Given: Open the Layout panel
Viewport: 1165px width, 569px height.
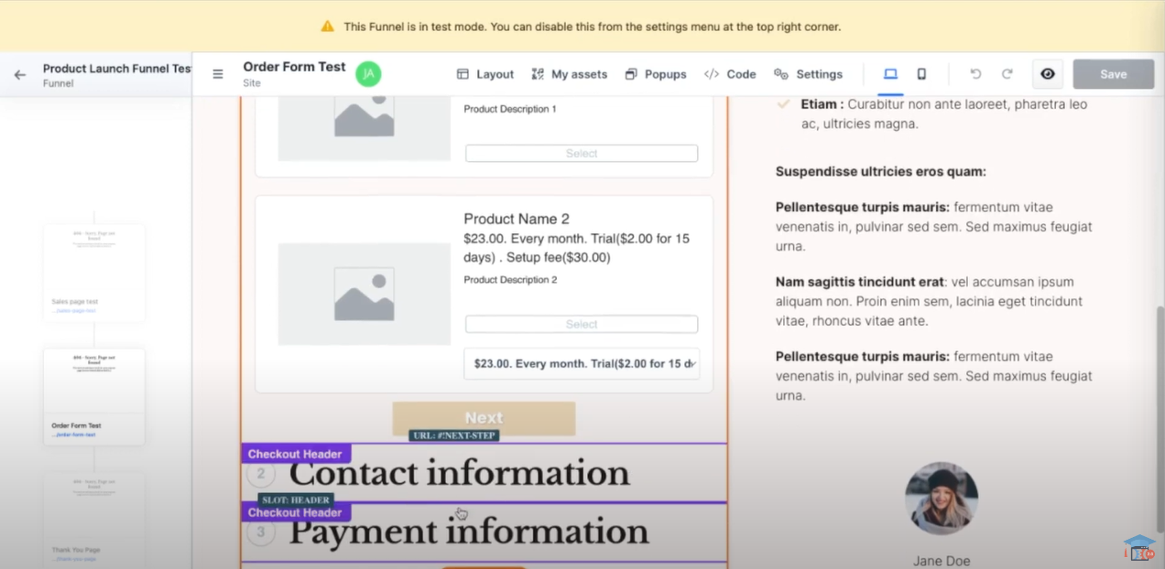Looking at the screenshot, I should [485, 74].
